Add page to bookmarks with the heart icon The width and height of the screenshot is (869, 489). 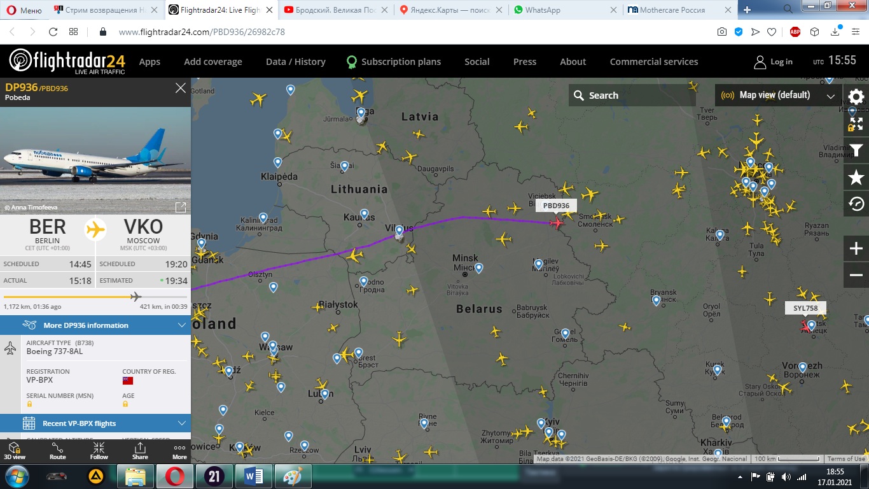771,32
